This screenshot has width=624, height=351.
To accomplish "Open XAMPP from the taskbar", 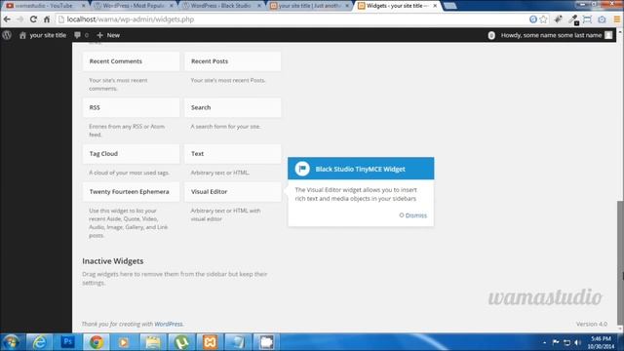I will coord(210,342).
